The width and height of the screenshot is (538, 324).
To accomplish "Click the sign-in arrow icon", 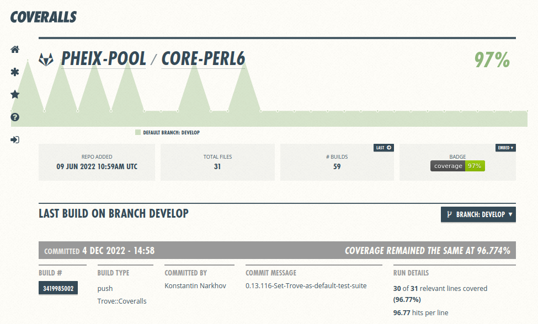I will pyautogui.click(x=15, y=140).
